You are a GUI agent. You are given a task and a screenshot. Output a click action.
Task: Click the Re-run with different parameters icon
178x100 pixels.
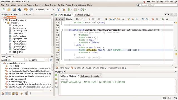click(56, 79)
